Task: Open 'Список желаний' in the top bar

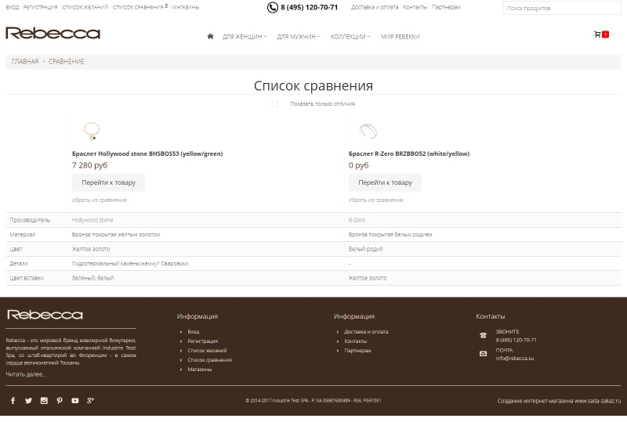Action: coord(85,7)
